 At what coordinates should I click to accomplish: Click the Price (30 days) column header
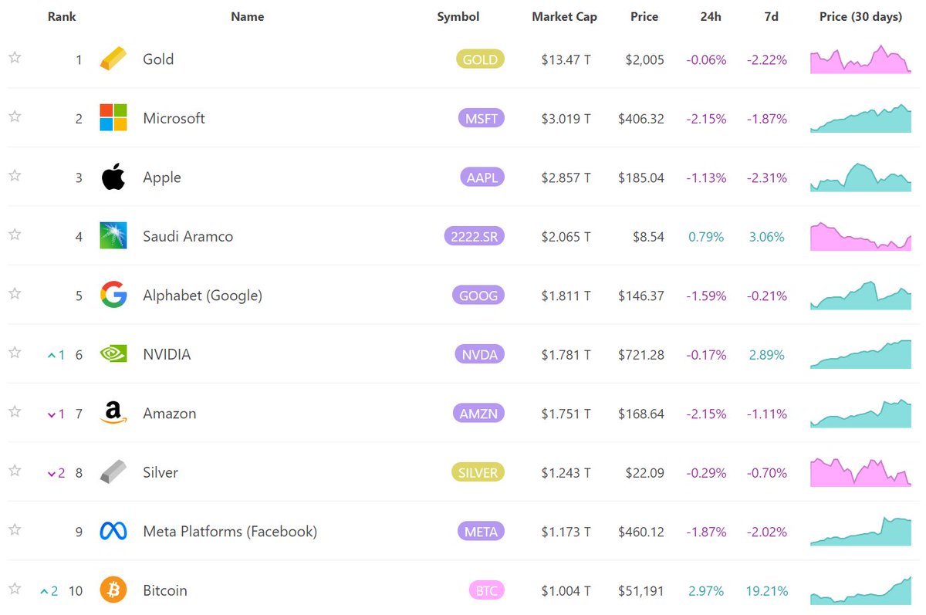[x=860, y=17]
